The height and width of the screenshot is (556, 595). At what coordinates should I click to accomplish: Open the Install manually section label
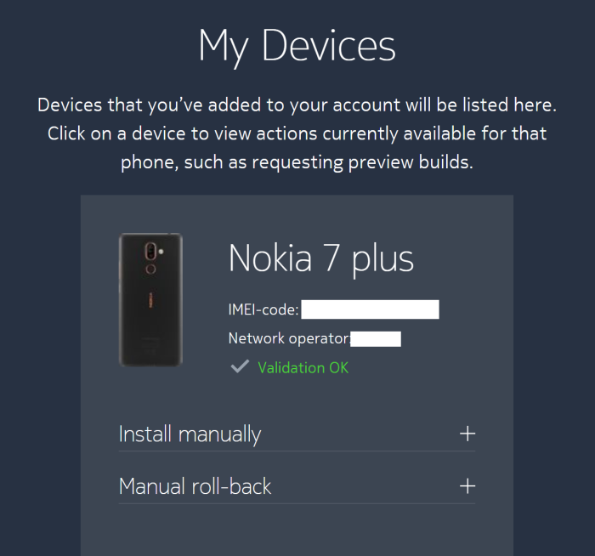[190, 434]
